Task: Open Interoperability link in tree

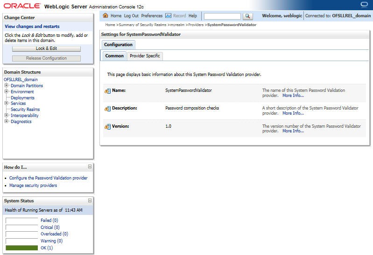Action: 25,116
